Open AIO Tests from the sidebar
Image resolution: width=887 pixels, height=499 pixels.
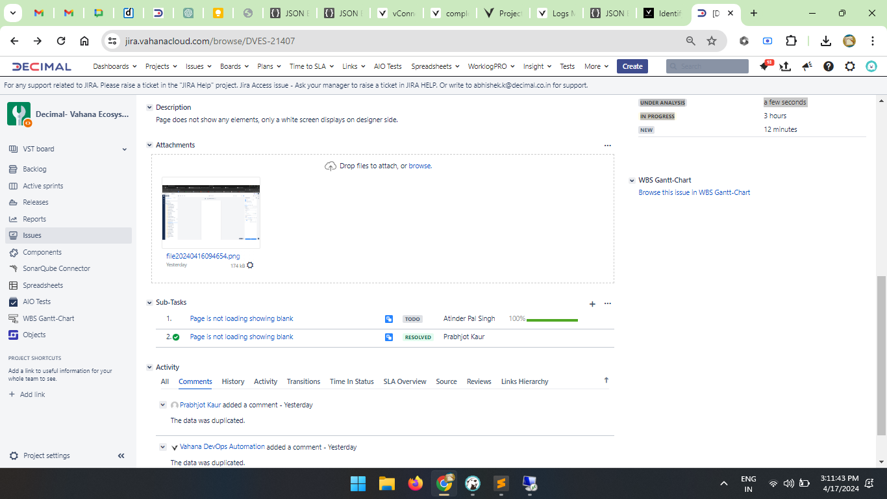(x=36, y=301)
